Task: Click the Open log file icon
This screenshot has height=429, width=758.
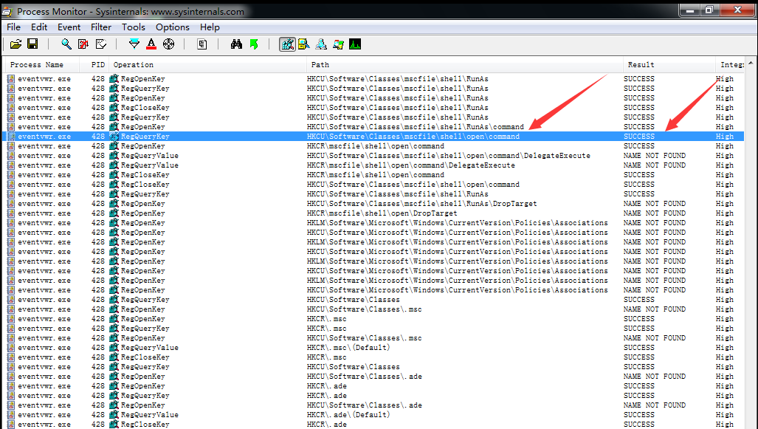Action: (15, 44)
